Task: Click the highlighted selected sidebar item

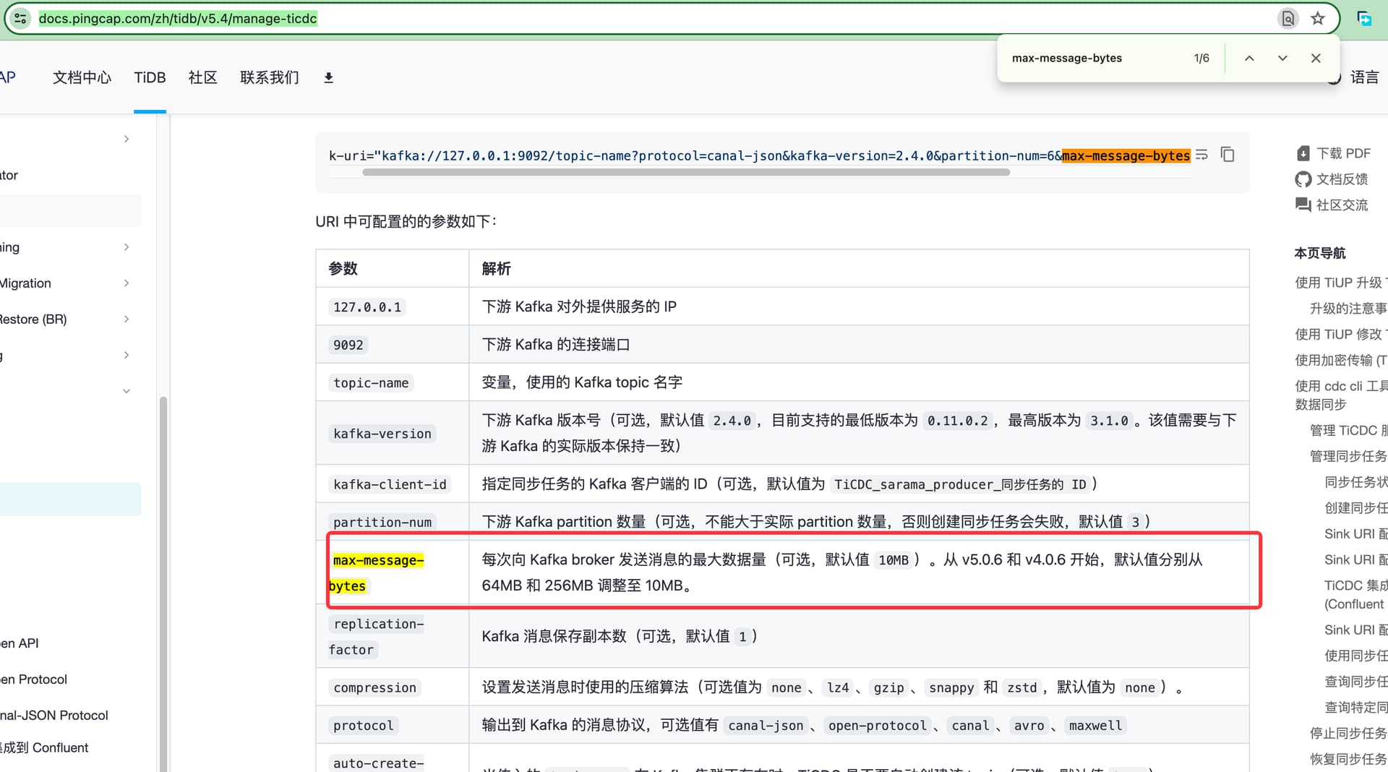Action: (x=70, y=499)
